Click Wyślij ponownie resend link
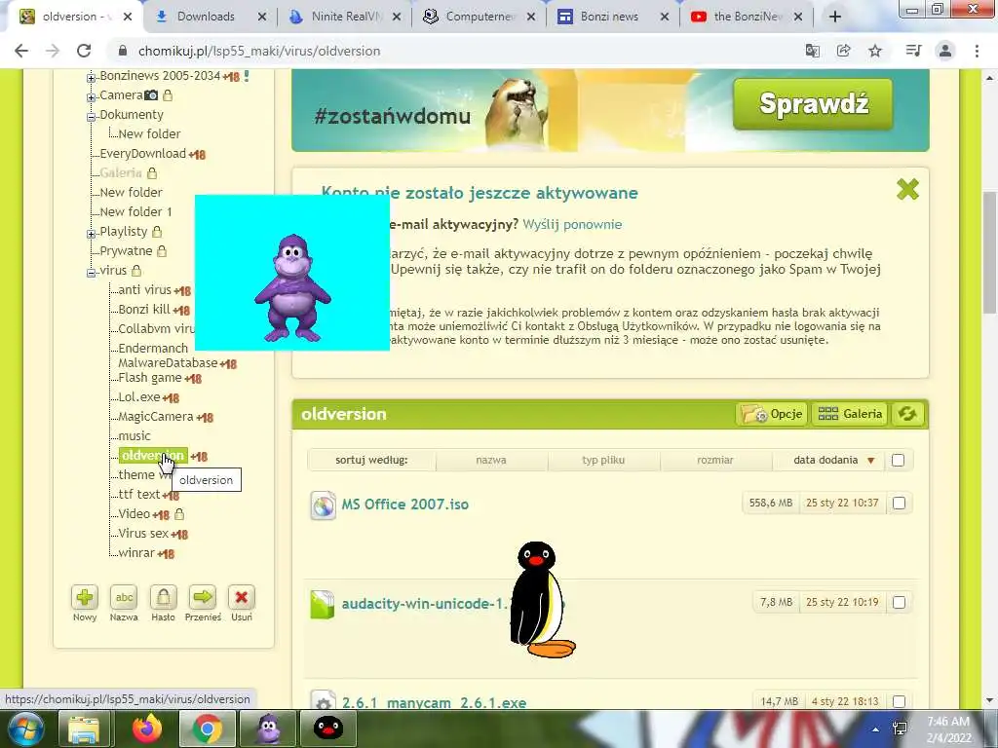 572,225
